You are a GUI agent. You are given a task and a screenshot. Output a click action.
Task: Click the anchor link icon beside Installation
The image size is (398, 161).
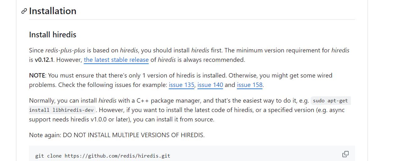click(24, 11)
